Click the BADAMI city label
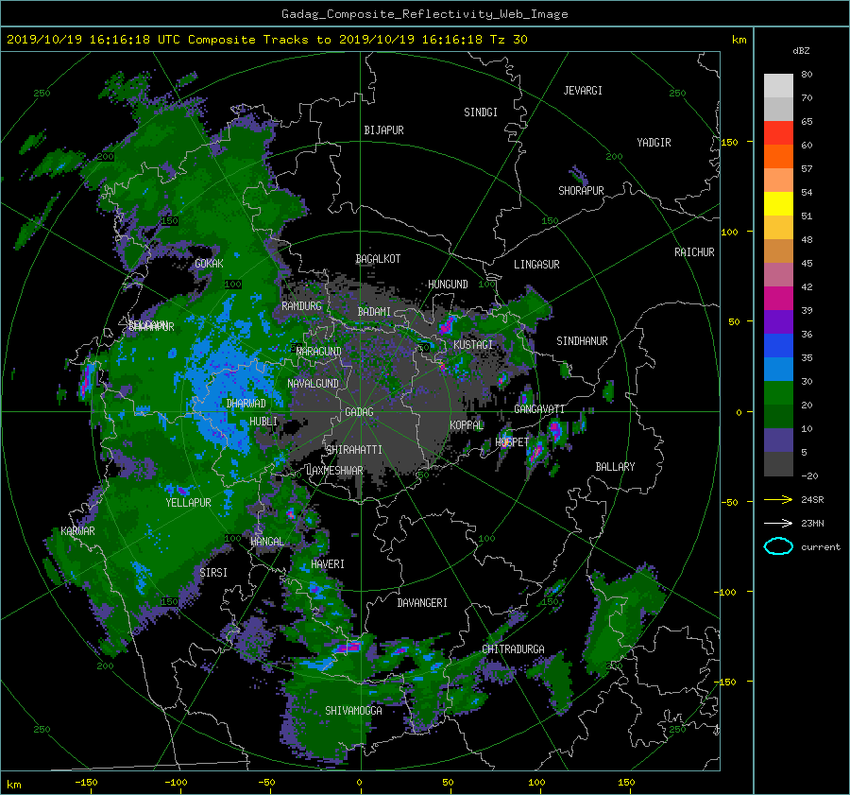 tap(374, 312)
